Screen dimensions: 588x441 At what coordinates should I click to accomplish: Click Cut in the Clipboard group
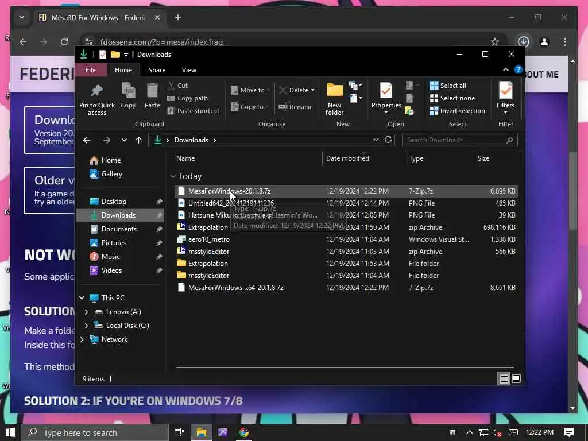coord(177,86)
